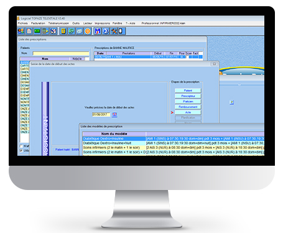Click the Prescripteur step button
This screenshot has height=233, width=283.
coord(188,96)
